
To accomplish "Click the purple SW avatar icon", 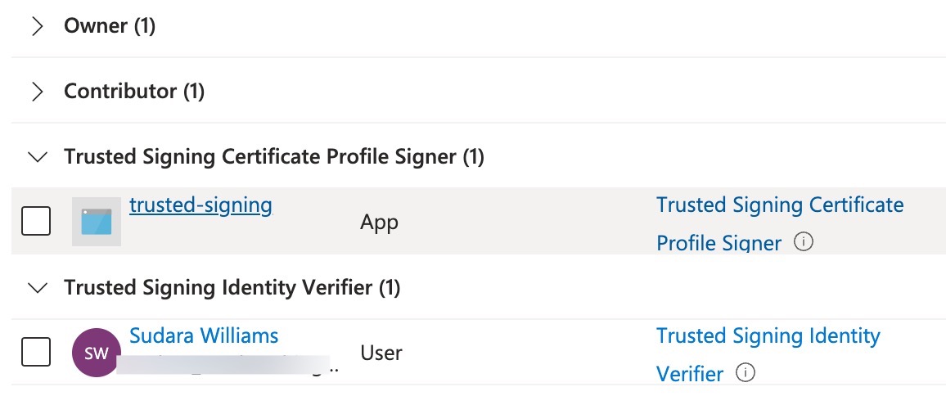I will (x=97, y=353).
